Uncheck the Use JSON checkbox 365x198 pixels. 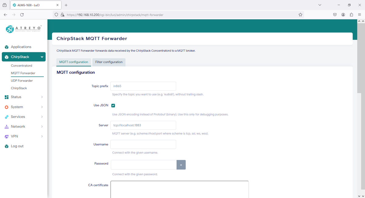(113, 105)
